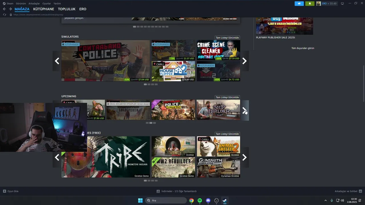Click the store page URL address

[38, 15]
